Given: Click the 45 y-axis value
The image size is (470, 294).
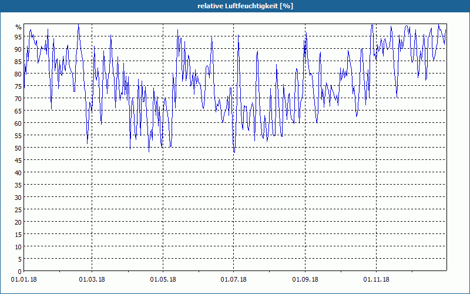Looking at the screenshot, I should 18,161.
